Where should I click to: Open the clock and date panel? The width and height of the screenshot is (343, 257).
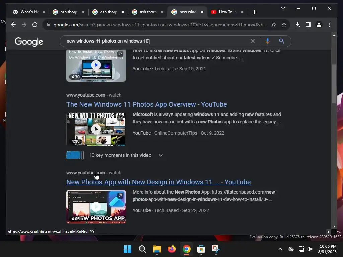click(328, 249)
